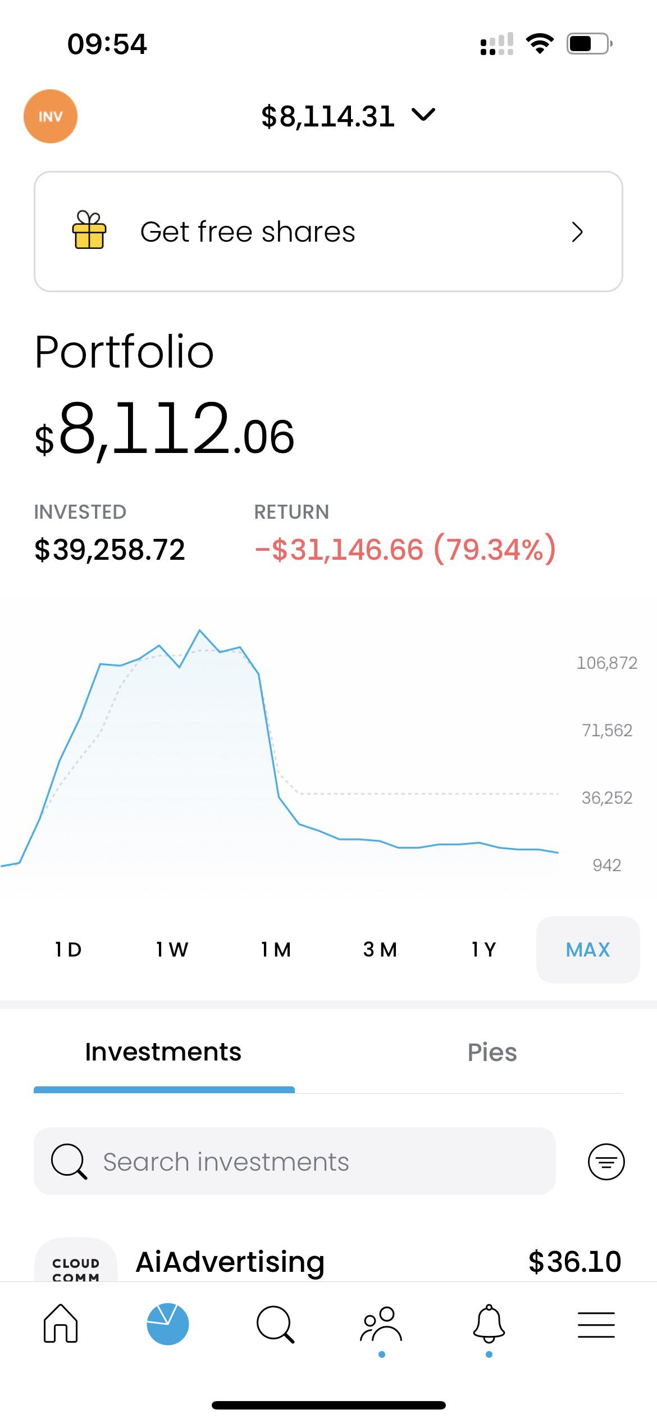This screenshot has width=657, height=1423.
Task: Open the home tab icon
Action: coord(61,1324)
